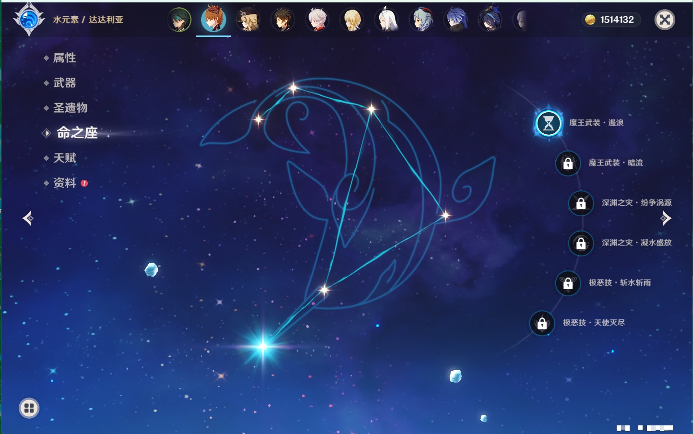Image resolution: width=693 pixels, height=434 pixels.
Task: Pick Ganyu's avatar with red horns
Action: [x=421, y=20]
